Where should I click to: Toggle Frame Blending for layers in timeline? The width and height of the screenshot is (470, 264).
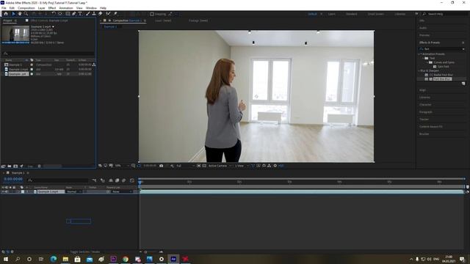[117, 180]
